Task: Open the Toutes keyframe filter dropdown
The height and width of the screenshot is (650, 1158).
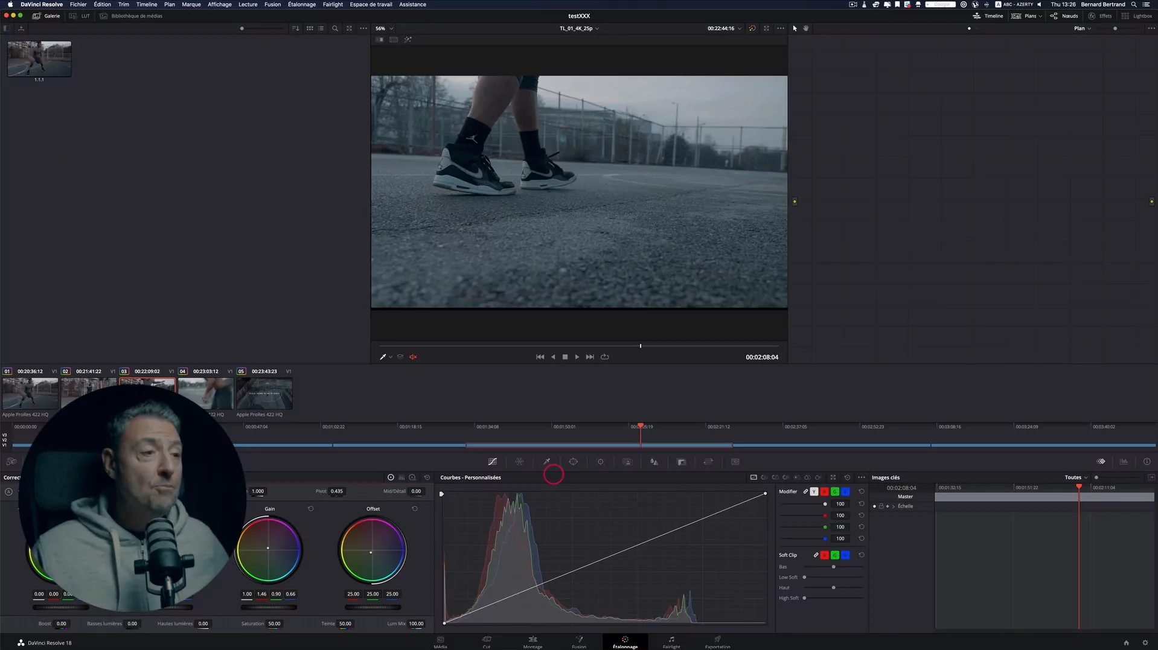Action: click(1076, 477)
